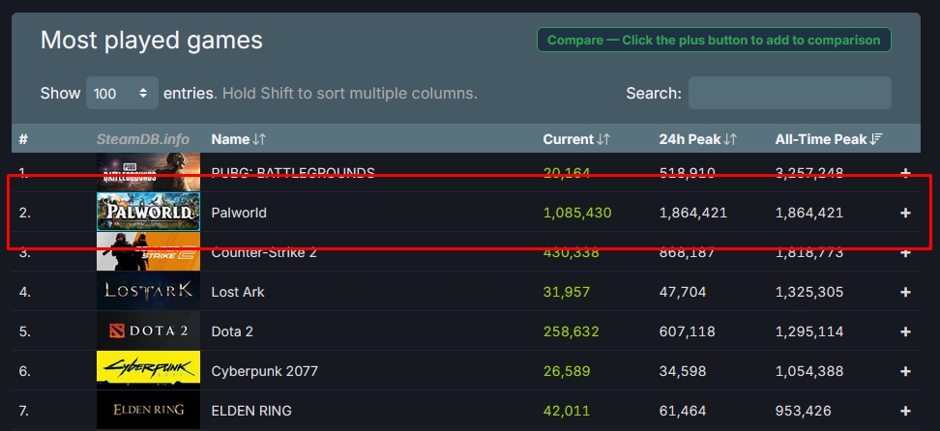Sort table by rank # column
This screenshot has height=431, width=940.
tap(23, 139)
